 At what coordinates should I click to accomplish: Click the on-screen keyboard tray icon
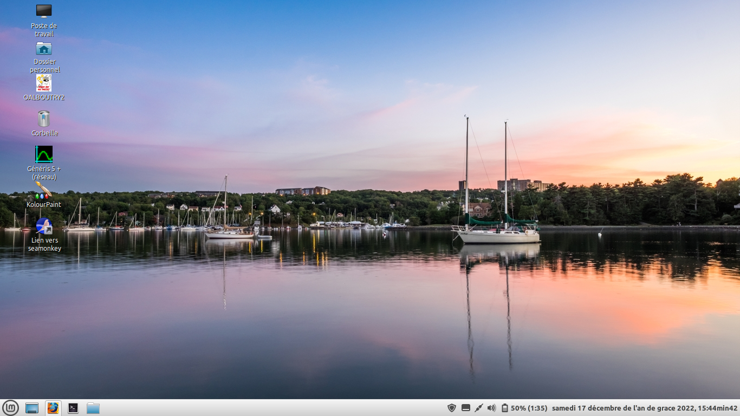tap(465, 408)
